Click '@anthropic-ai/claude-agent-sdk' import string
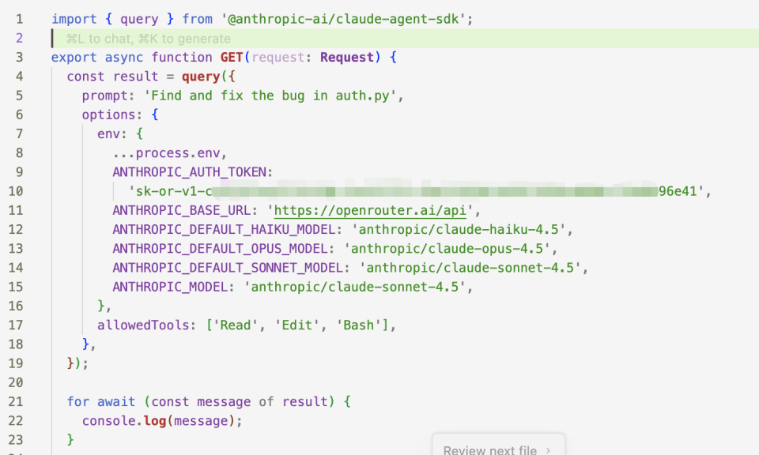This screenshot has width=759, height=455. [343, 19]
